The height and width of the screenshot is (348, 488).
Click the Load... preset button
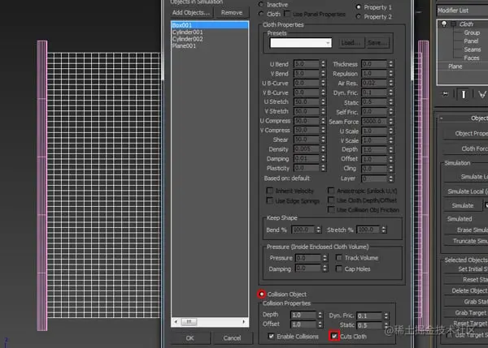(351, 43)
